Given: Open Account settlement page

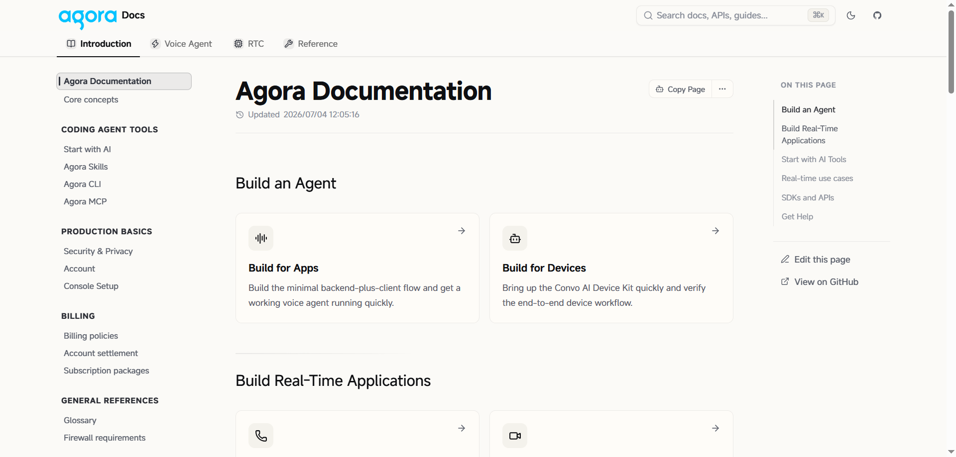Looking at the screenshot, I should pos(101,353).
